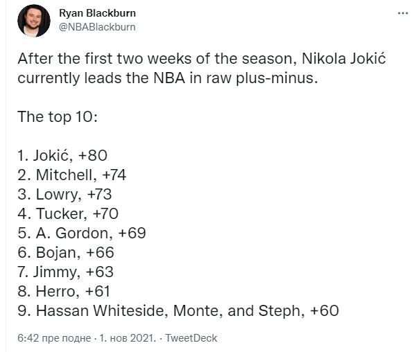The width and height of the screenshot is (411, 352).
Task: Select the '8. Herro, +61' line
Action: (64, 292)
